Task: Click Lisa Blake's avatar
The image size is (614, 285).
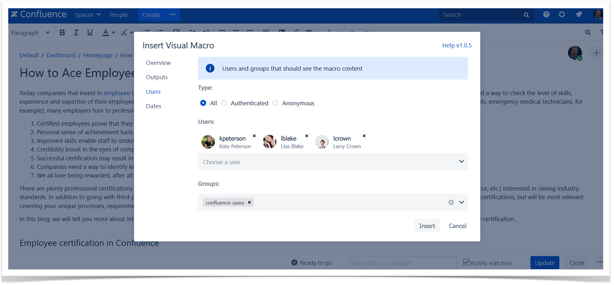Action: [x=270, y=142]
